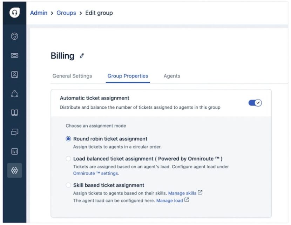Click the Customers sidebar icon

pos(14,94)
